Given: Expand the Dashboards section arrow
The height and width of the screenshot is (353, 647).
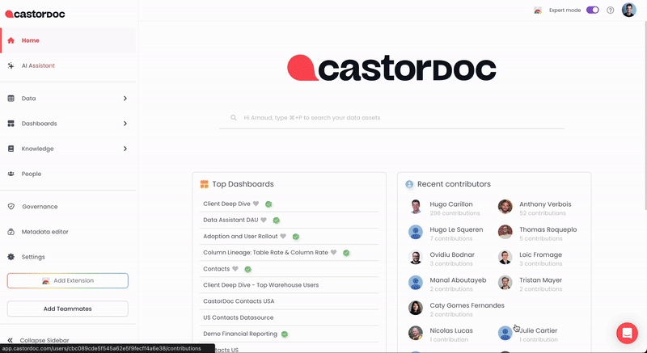Looking at the screenshot, I should point(125,124).
